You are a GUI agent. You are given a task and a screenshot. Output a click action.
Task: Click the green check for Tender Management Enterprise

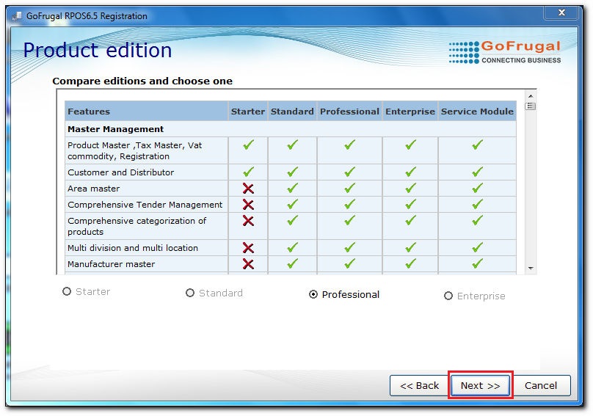pos(411,204)
